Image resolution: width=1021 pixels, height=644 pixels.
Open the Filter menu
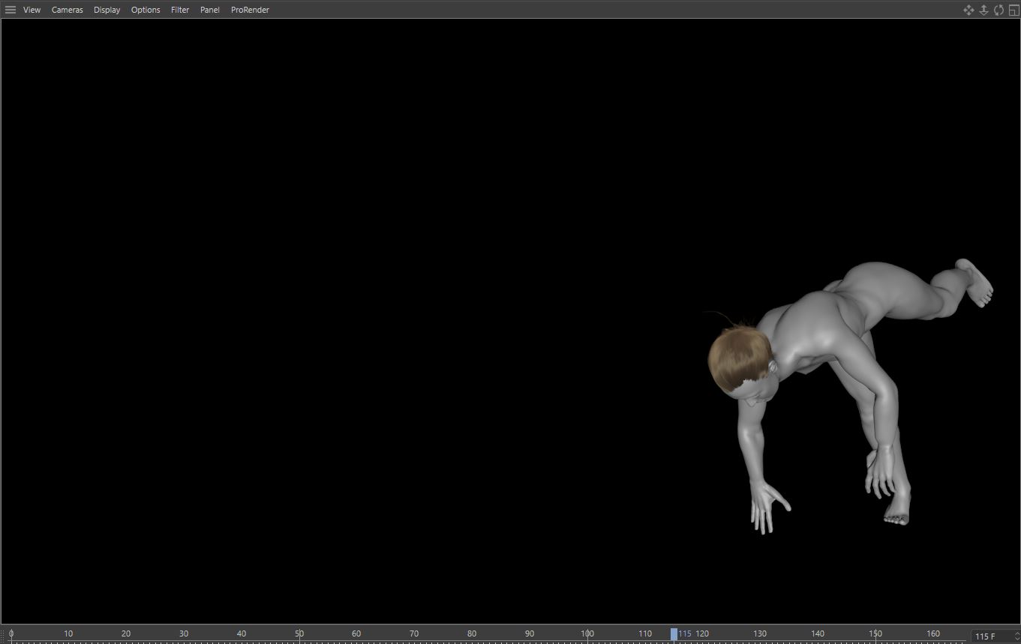[180, 10]
